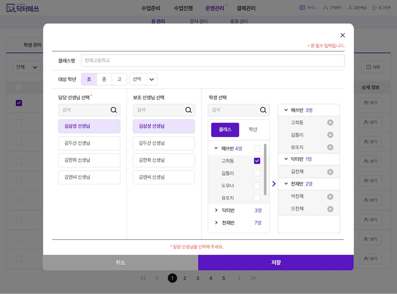
Task: Check the 김둘리 student checkbox
Action: click(x=257, y=174)
